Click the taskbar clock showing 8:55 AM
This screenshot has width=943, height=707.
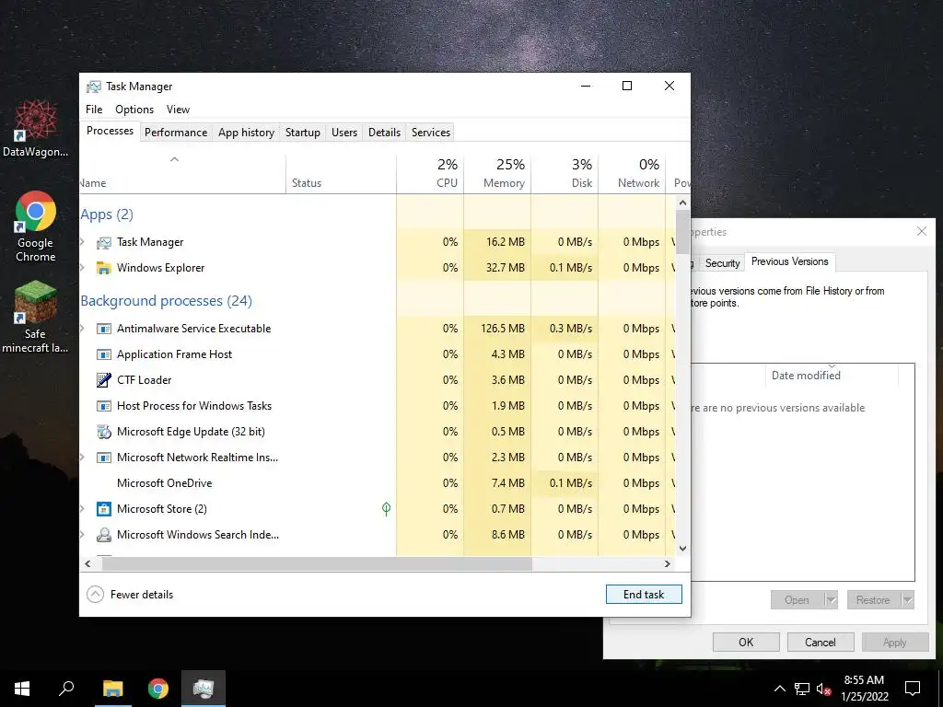pyautogui.click(x=864, y=689)
